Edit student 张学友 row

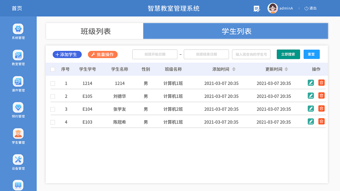click(311, 108)
